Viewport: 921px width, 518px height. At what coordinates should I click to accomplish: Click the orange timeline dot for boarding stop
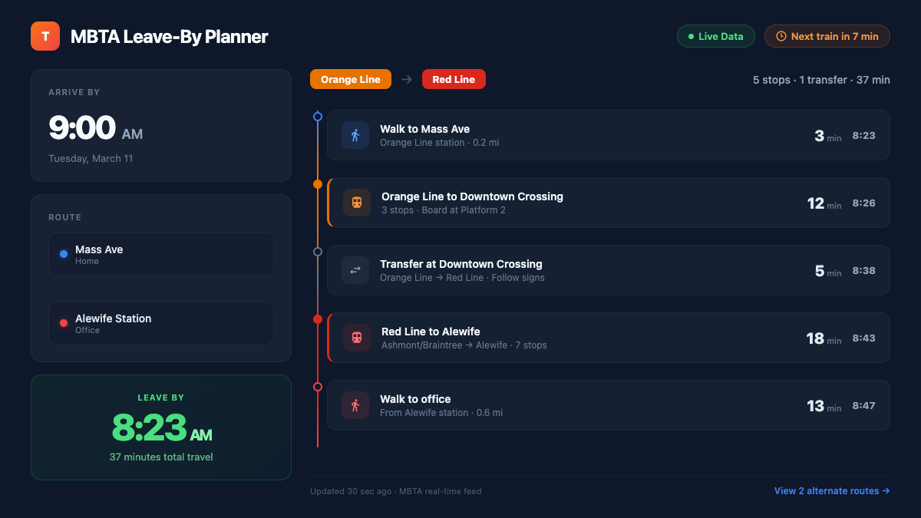tap(317, 184)
